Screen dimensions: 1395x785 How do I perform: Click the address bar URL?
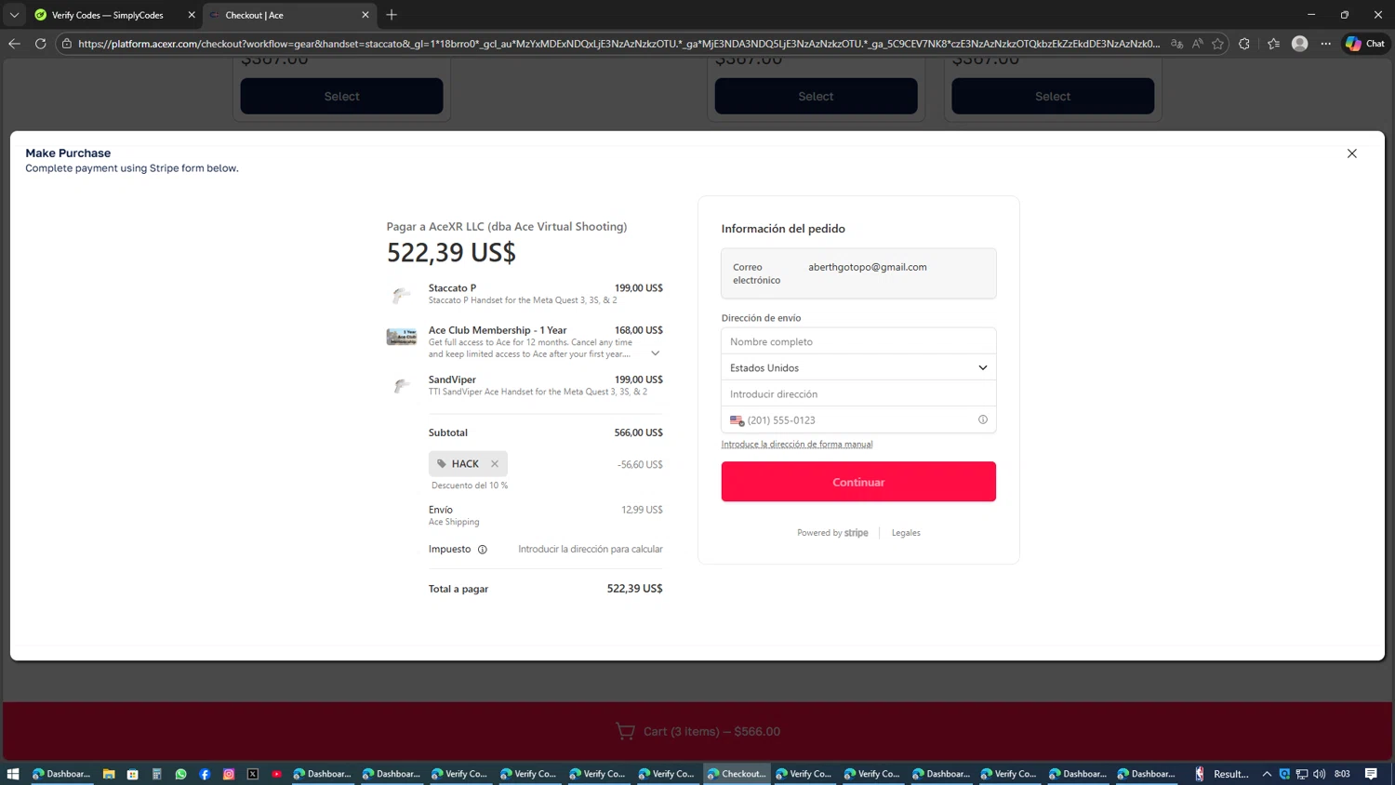tap(618, 44)
